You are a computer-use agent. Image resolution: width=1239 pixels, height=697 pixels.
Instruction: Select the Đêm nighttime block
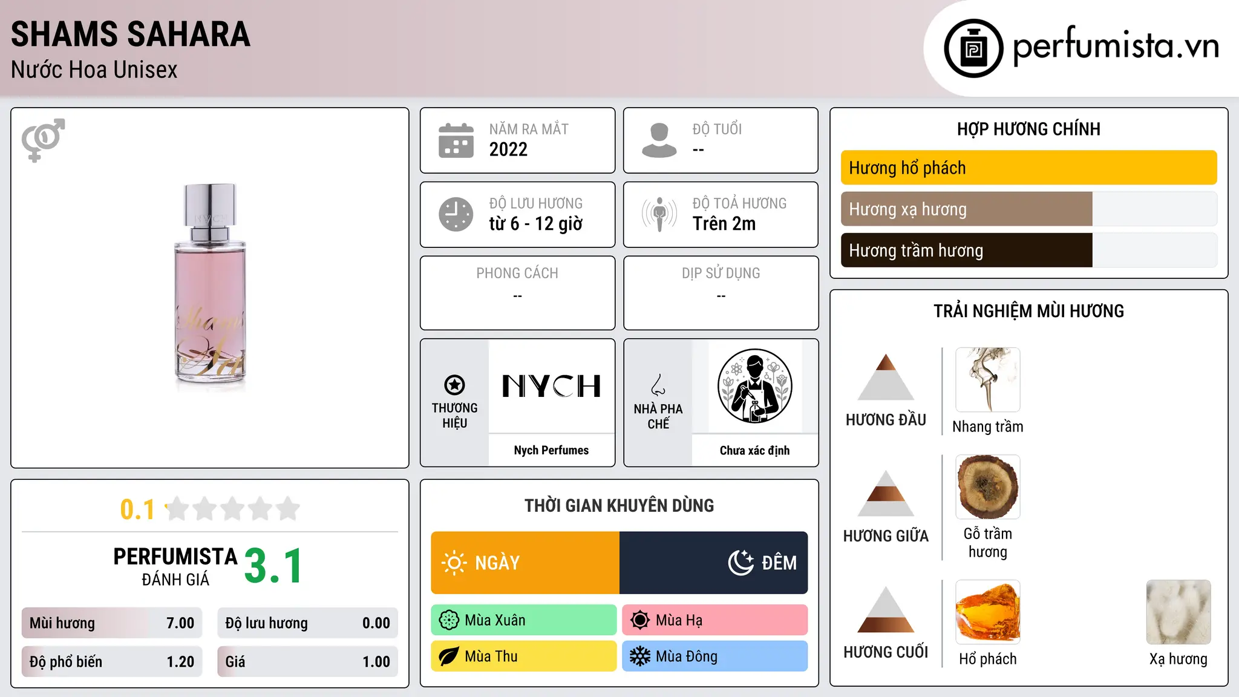(714, 563)
